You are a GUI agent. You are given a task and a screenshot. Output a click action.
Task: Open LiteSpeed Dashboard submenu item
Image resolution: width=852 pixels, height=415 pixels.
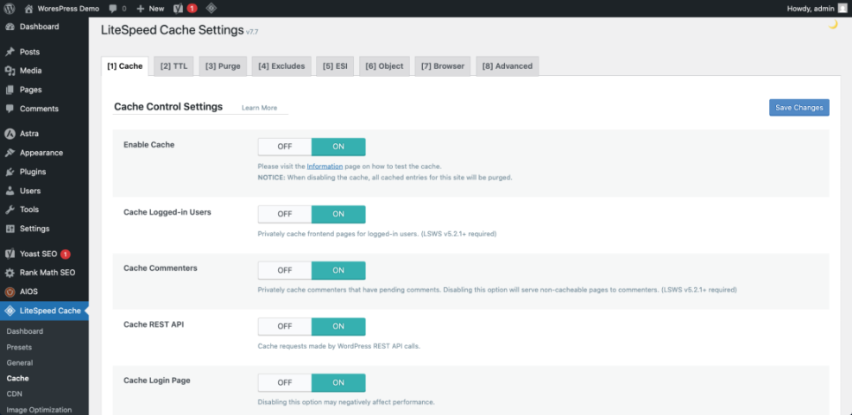[25, 331]
